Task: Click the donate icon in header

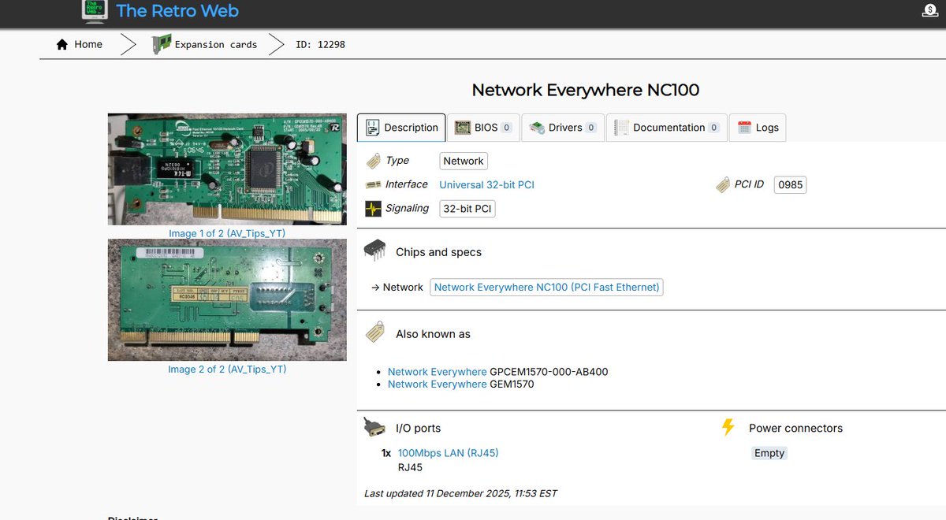Action: (x=930, y=11)
